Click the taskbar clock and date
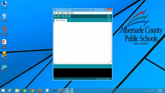 click(160, 91)
